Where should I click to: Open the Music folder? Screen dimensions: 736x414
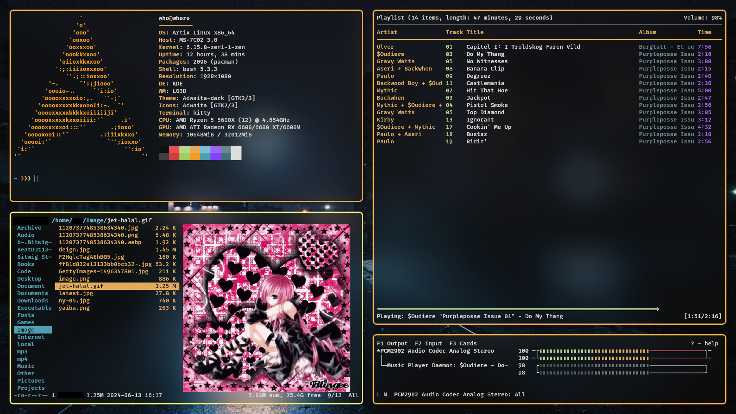[x=26, y=366]
